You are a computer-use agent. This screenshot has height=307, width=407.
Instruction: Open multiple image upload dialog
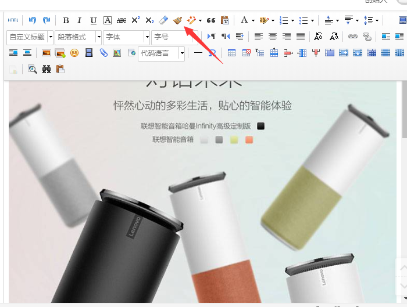[60, 53]
